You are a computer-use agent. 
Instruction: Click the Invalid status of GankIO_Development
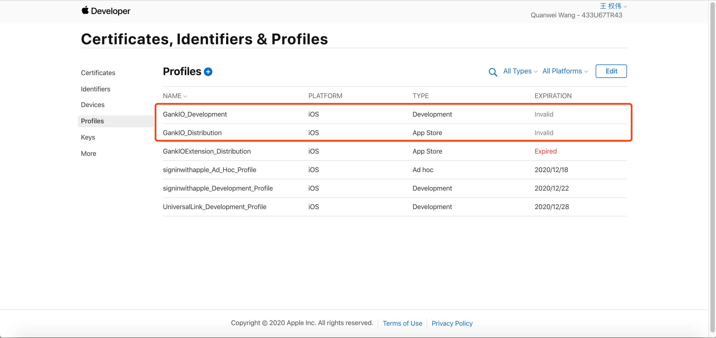(x=544, y=114)
